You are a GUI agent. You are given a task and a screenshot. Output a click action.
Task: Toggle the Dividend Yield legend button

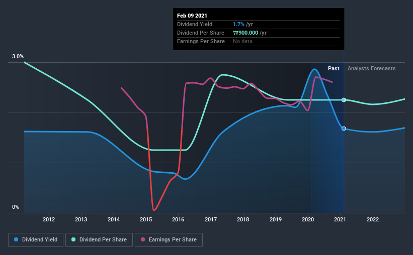36,240
